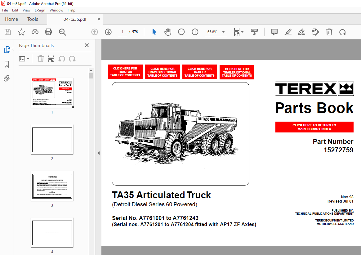Zoom in with the plus button
This screenshot has height=255, width=361.
pos(195,32)
